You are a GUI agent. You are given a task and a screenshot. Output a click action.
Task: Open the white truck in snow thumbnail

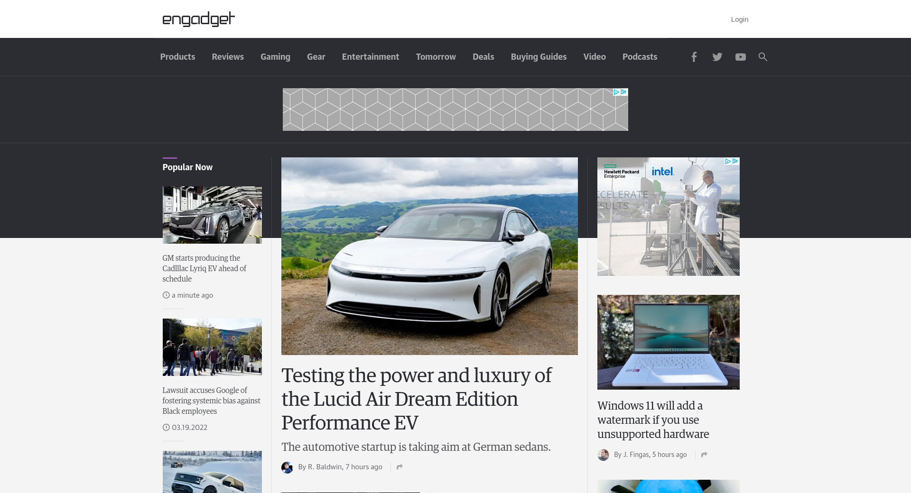212,472
